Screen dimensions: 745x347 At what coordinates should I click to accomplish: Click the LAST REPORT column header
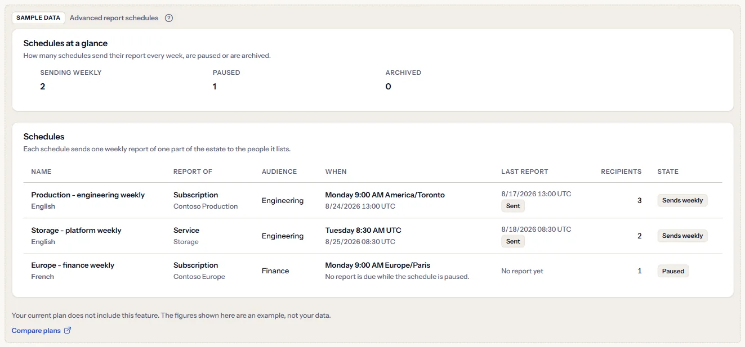point(525,172)
